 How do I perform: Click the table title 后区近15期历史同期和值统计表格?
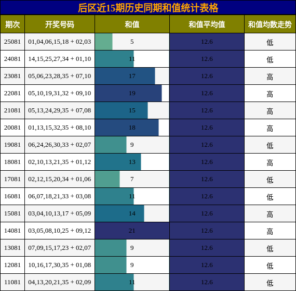(x=148, y=8)
